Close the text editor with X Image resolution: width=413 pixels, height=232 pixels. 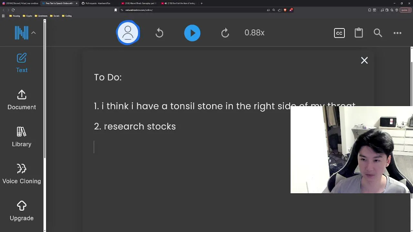click(x=364, y=61)
